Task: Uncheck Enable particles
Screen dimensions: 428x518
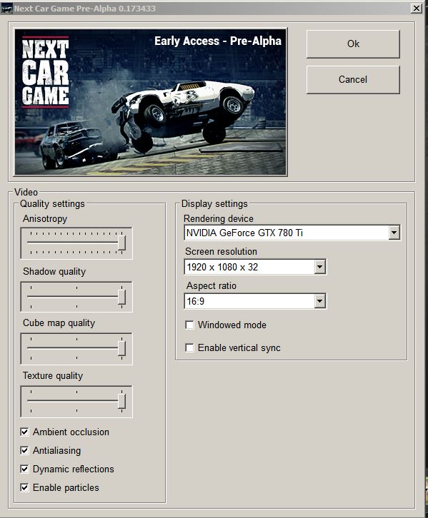Action: pos(24,487)
